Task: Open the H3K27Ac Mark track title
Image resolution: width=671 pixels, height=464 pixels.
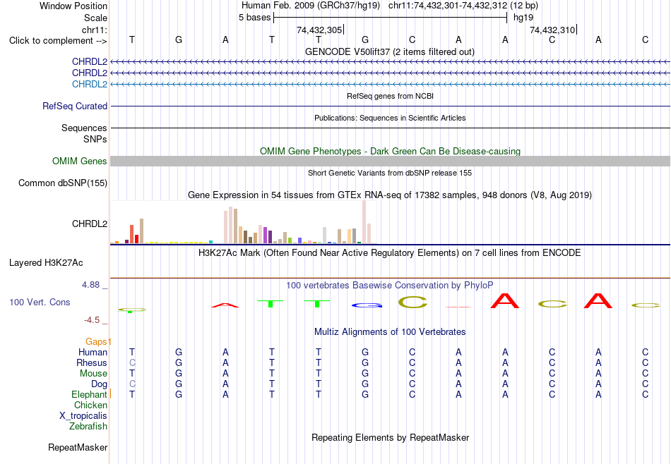Action: coord(390,253)
